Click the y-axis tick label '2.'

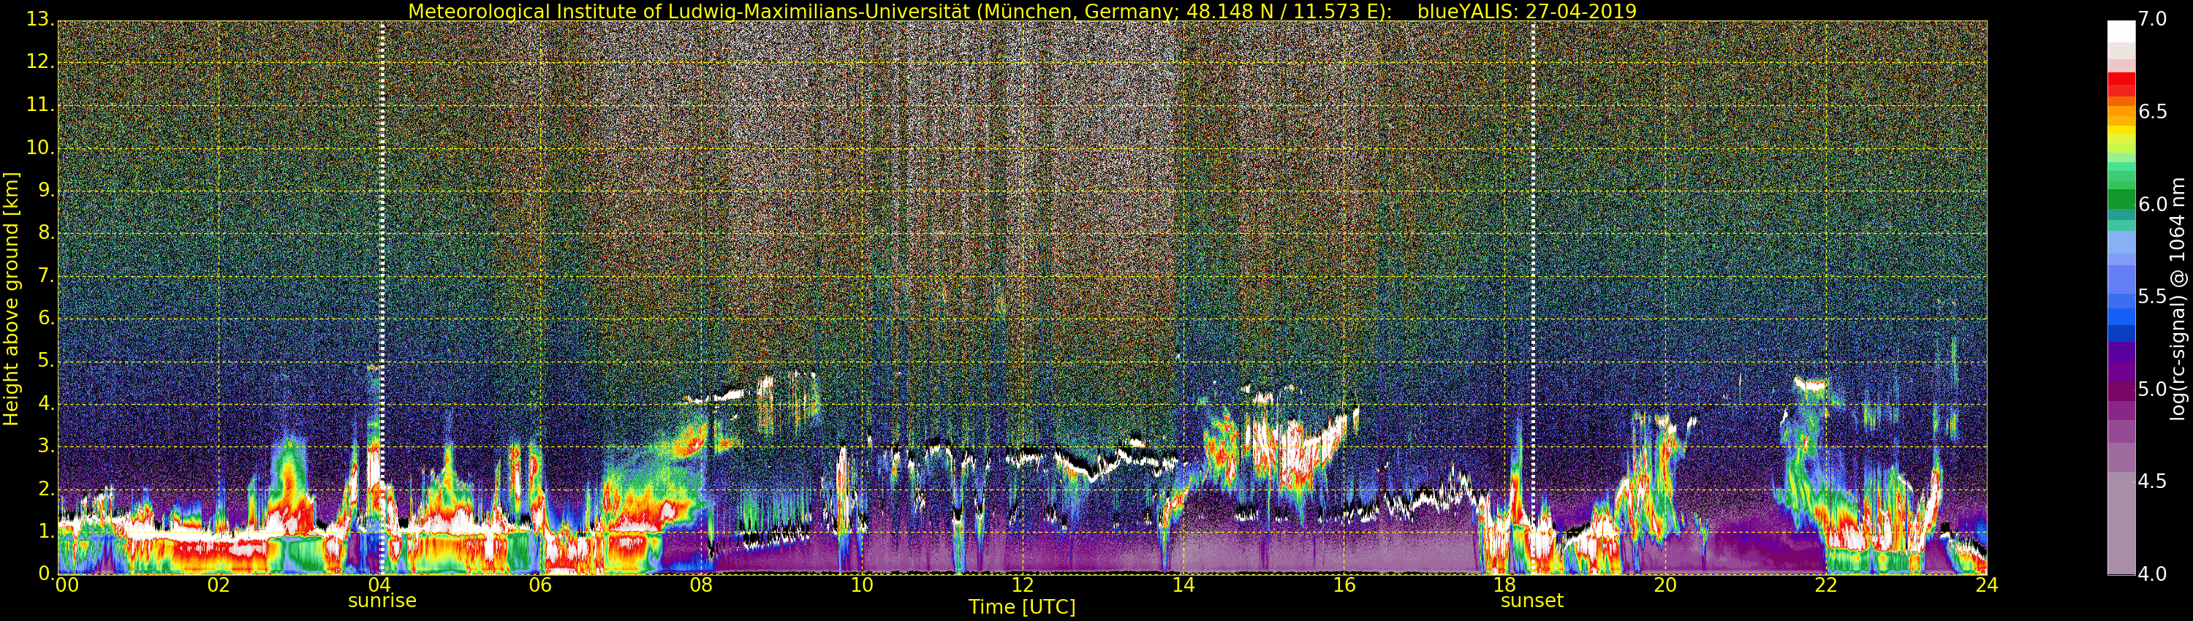tap(45, 488)
